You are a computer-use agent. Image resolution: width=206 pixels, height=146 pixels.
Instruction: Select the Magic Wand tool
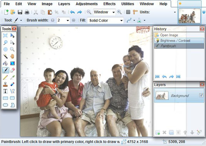click(x=5, y=56)
